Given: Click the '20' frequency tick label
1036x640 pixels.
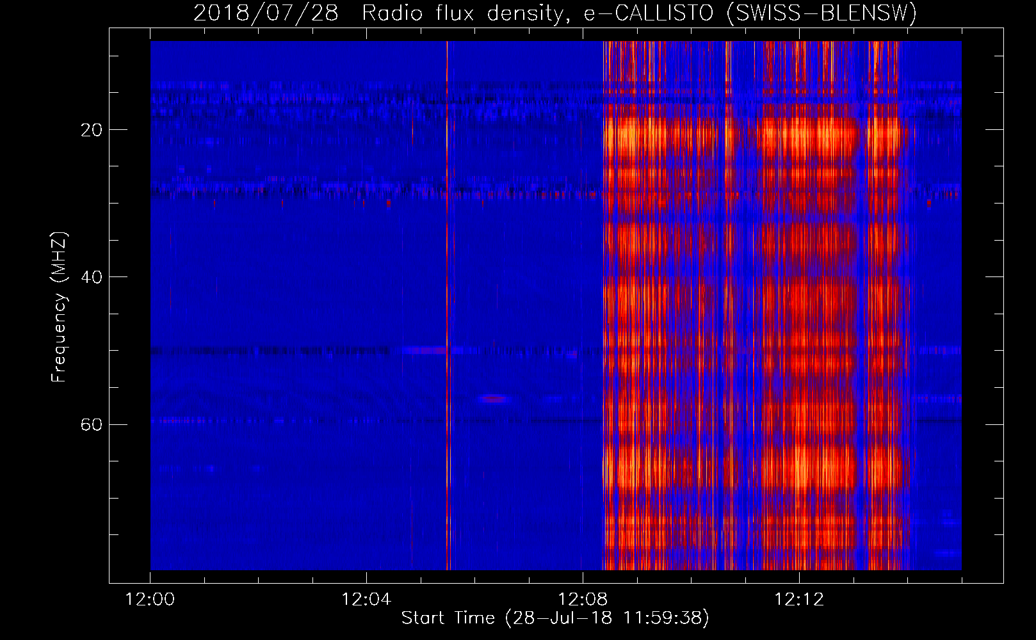Looking at the screenshot, I should point(92,130).
